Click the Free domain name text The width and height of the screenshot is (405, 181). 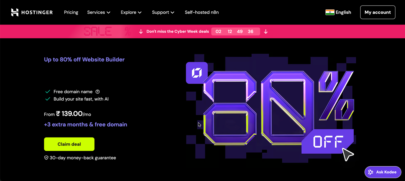coord(73,92)
